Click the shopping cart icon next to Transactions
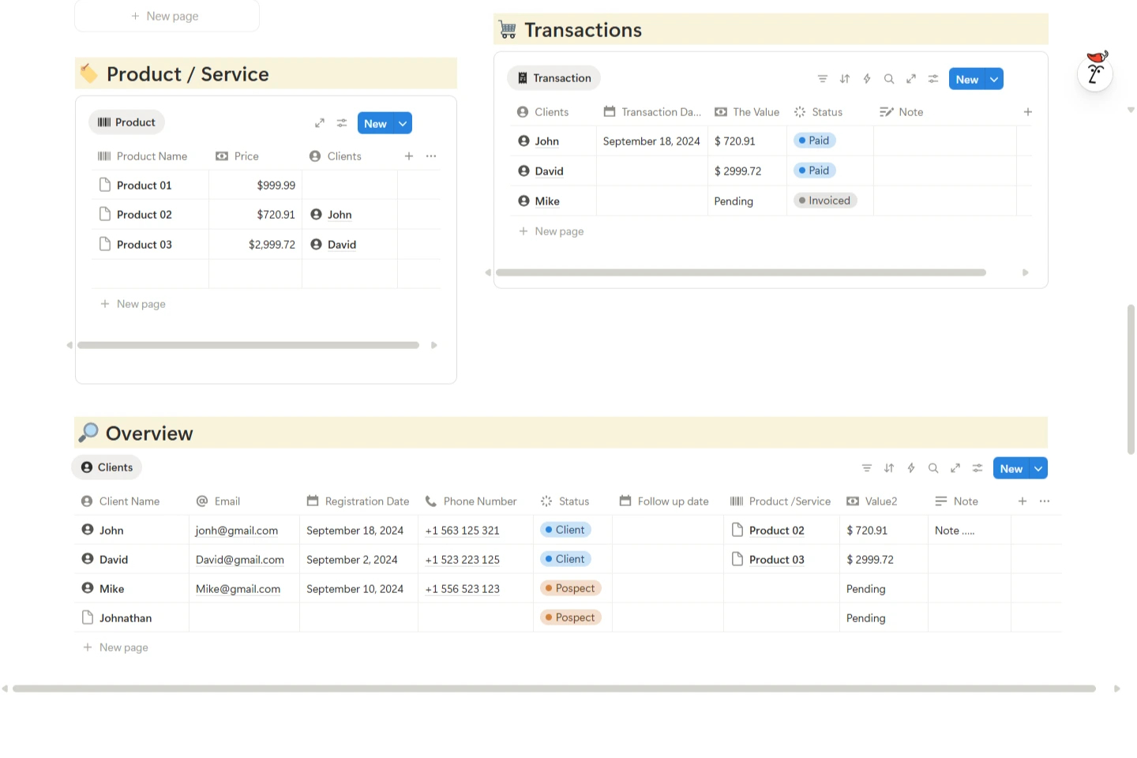Image resolution: width=1137 pixels, height=758 pixels. tap(507, 28)
